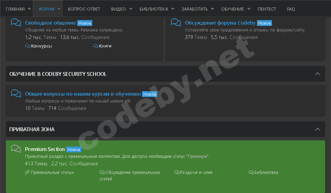Open the ОБУЧЕНИЕ menu item
331x193 pixels.
click(233, 9)
